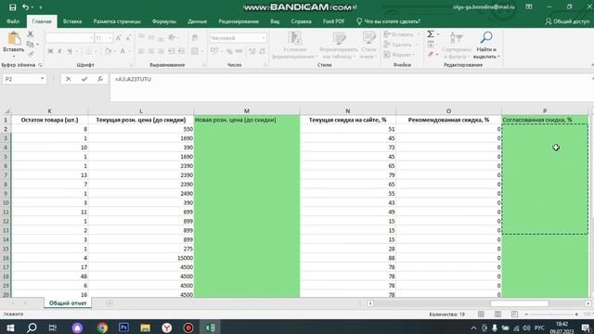Toggle right text alignment
This screenshot has width=594, height=334.
(x=161, y=51)
